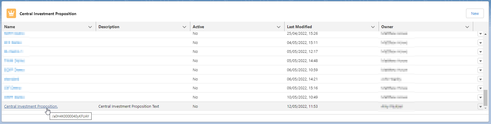Sort by Last Modified column header
The image size is (491, 124).
(x=299, y=27)
